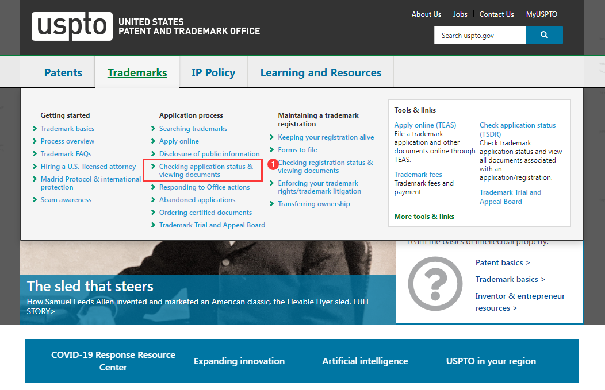Open Enforcing your trademark rights link
Screen dimensions: 605x390
tap(320, 187)
